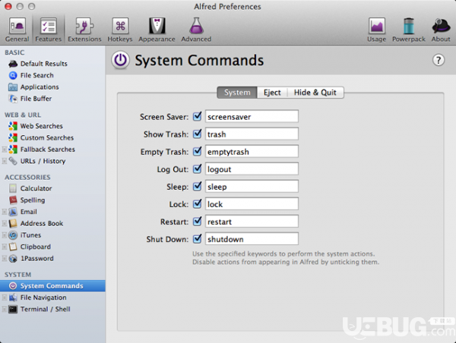456x343 pixels.
Task: Expand the Address Book row
Action: (4, 223)
